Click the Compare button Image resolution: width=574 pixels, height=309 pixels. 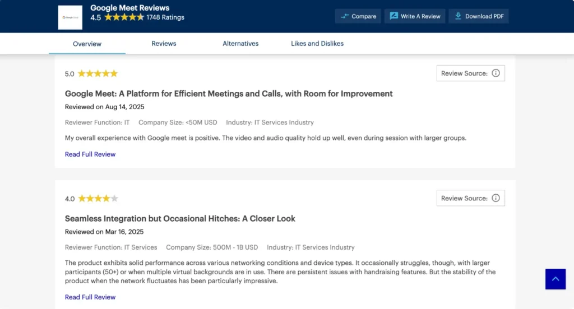click(x=358, y=16)
